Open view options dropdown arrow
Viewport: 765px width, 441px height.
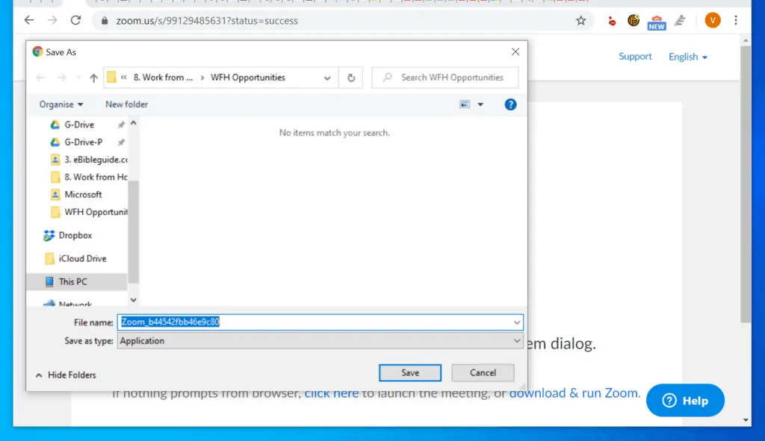coord(480,104)
